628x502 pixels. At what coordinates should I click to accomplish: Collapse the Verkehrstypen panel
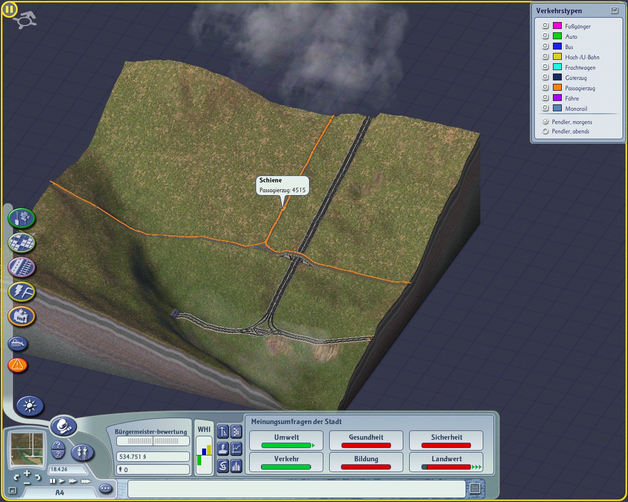click(614, 10)
